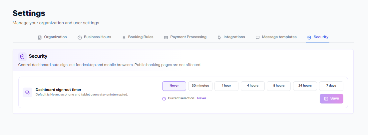Switch to the Integrations tab
The image size is (368, 135).
click(231, 37)
